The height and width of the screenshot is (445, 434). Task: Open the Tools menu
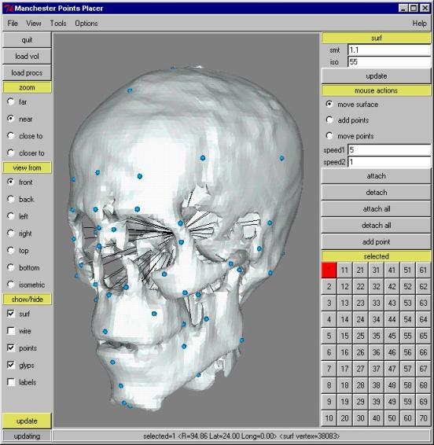pos(58,24)
